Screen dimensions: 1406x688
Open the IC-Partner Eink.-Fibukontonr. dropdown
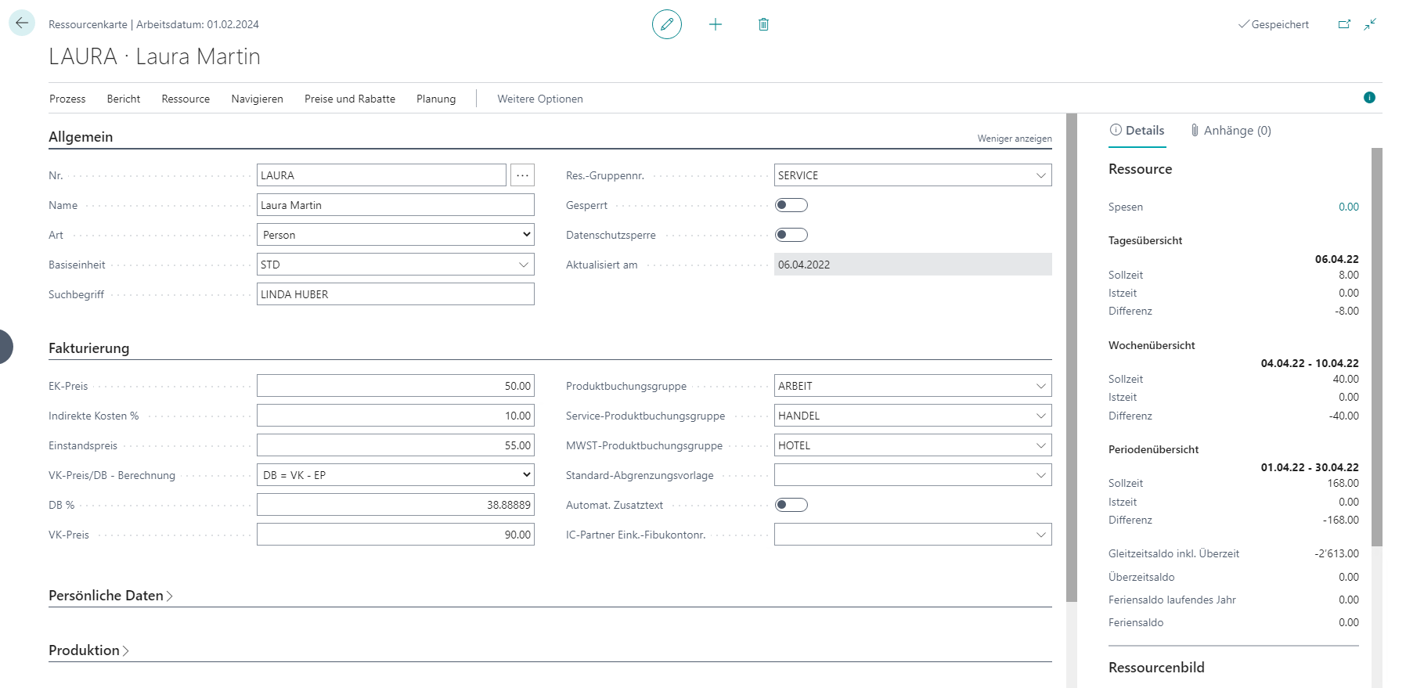(1040, 535)
